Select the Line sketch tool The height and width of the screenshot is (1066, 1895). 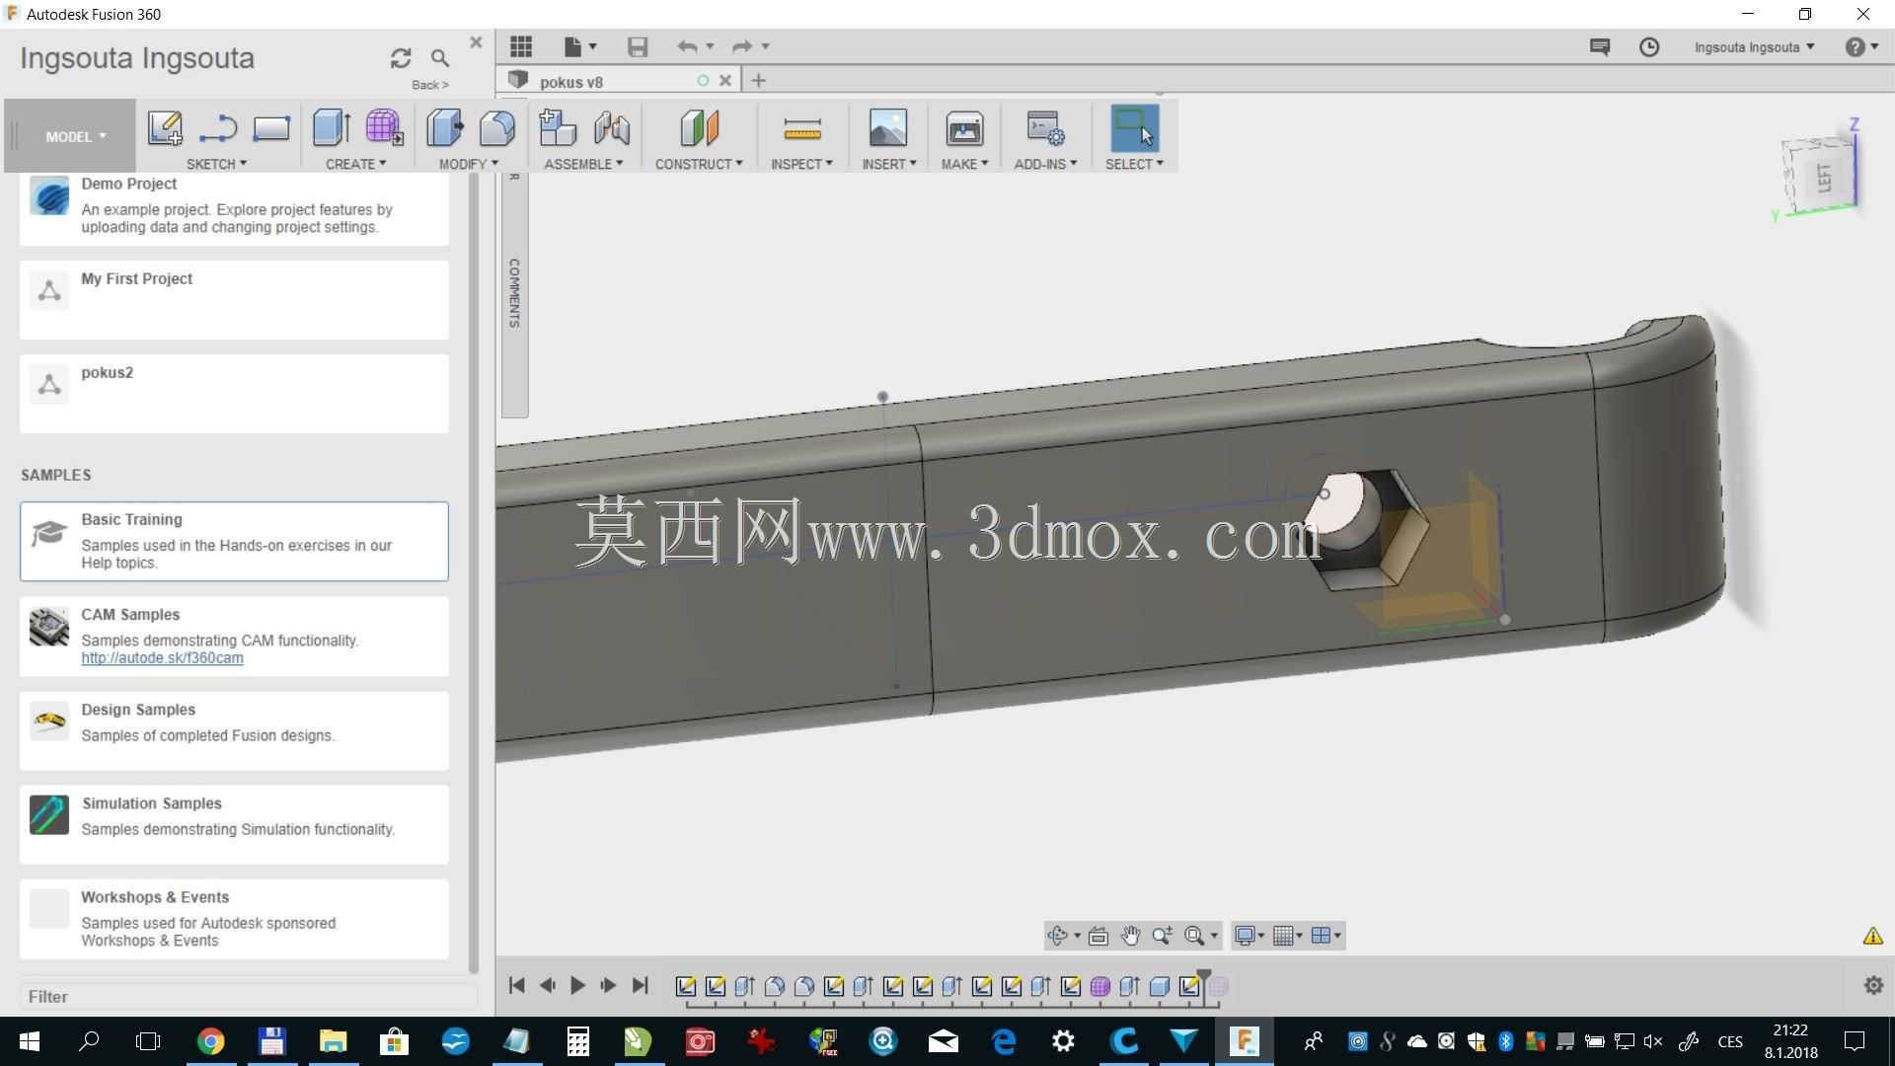click(x=218, y=128)
